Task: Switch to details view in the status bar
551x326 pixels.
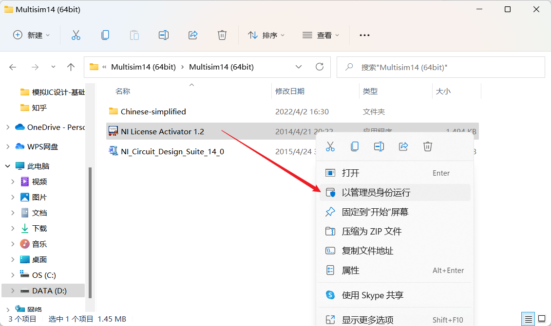Action: click(x=528, y=319)
